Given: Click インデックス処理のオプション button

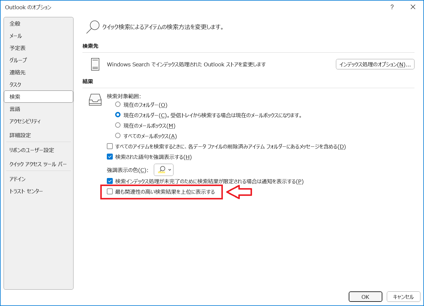Looking at the screenshot, I should (x=375, y=64).
